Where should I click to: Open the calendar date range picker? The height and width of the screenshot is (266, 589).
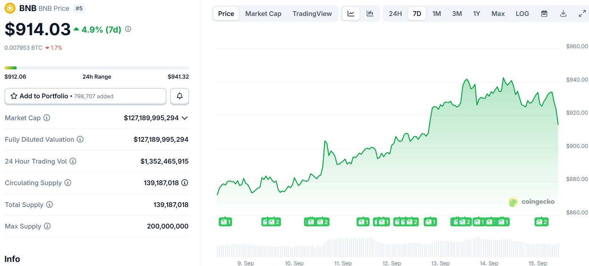[x=544, y=14]
